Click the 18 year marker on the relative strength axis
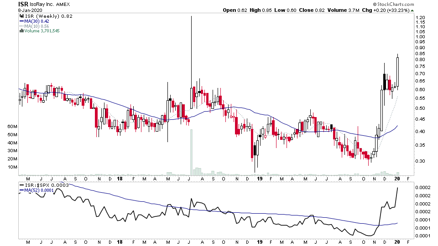The image size is (438, 246). tap(120, 242)
